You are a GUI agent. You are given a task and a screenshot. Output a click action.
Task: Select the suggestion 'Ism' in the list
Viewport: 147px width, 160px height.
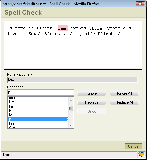coord(38,102)
